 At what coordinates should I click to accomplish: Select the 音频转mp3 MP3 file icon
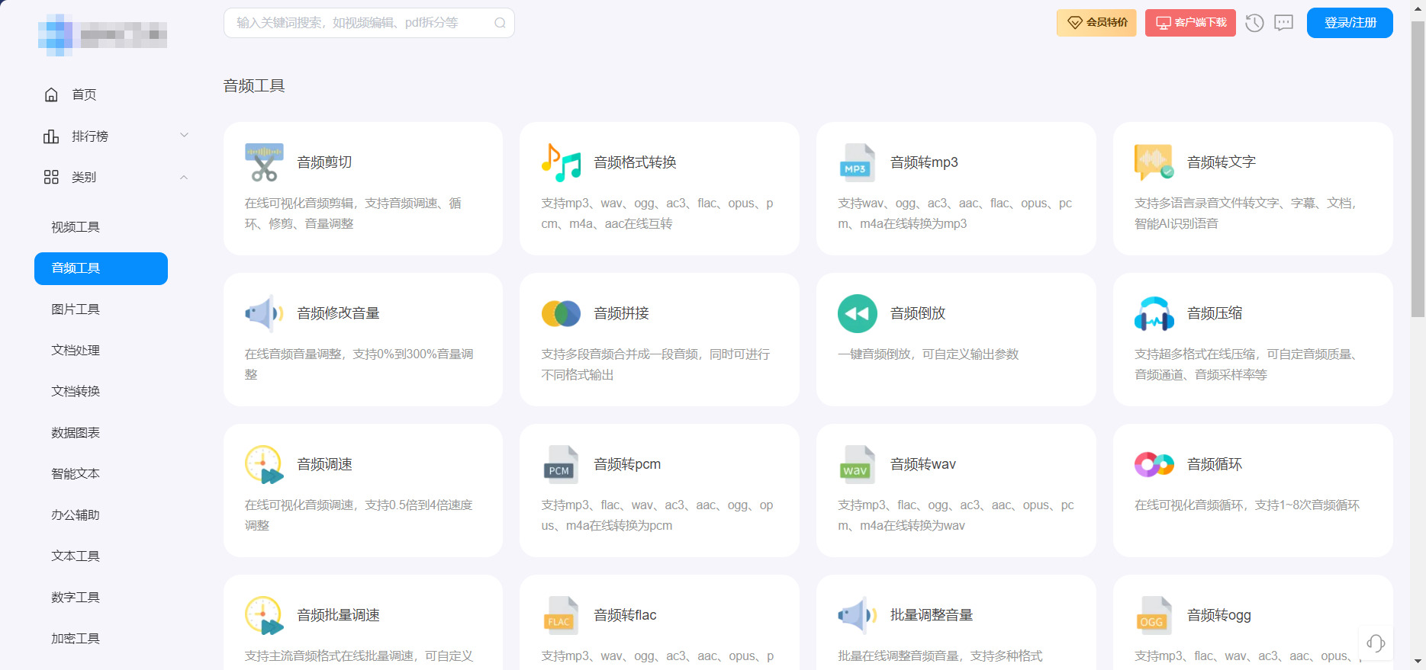coord(858,162)
